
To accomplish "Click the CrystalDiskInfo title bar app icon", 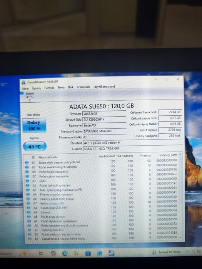I will click(23, 83).
